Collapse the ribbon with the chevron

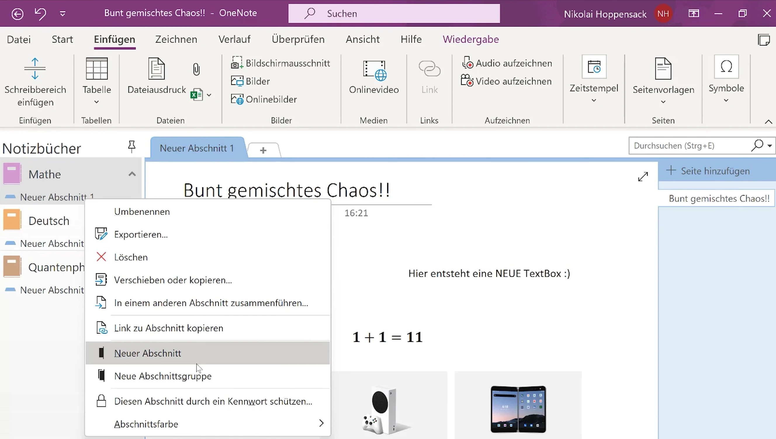(x=768, y=122)
